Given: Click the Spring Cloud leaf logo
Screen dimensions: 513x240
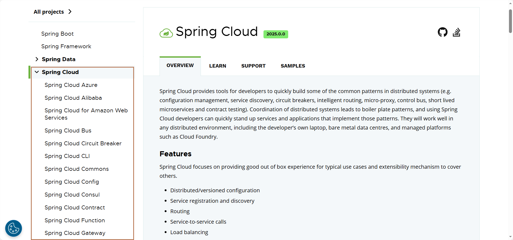Looking at the screenshot, I should [166, 33].
